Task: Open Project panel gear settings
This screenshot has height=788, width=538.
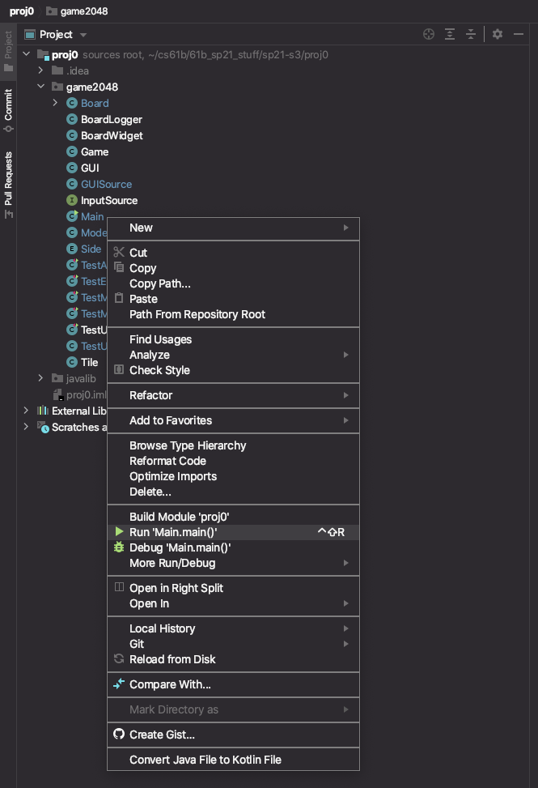Action: pyautogui.click(x=498, y=34)
